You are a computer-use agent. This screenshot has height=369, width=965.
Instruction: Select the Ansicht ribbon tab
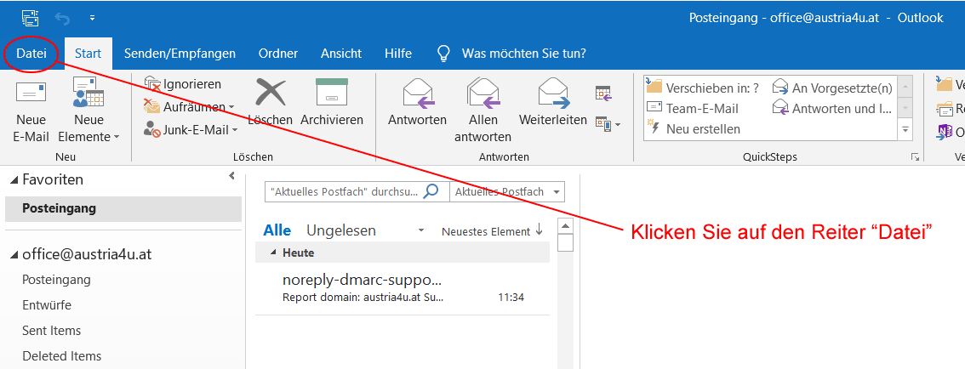(x=340, y=54)
